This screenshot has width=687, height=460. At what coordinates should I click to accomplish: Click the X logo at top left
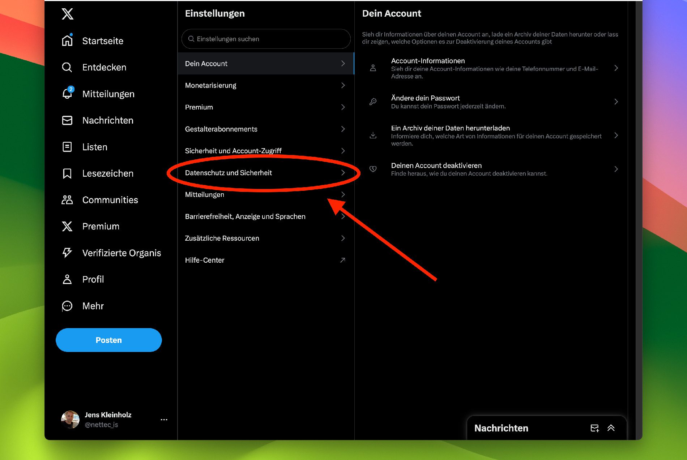point(67,14)
